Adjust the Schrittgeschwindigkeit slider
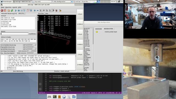This screenshot has width=176, height=99. [32, 51]
